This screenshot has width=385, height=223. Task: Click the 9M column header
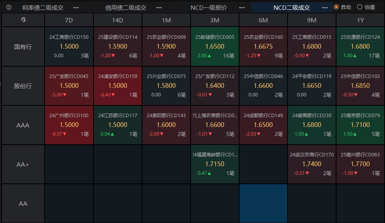[312, 20]
